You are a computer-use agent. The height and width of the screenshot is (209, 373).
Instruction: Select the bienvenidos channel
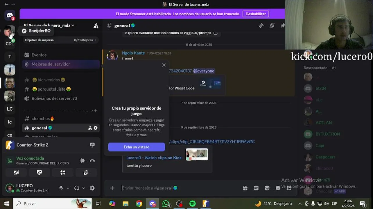point(61,80)
